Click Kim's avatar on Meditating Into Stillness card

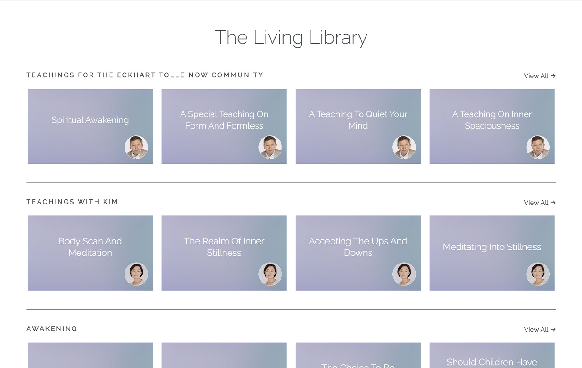click(538, 274)
